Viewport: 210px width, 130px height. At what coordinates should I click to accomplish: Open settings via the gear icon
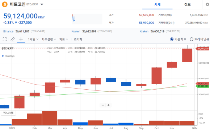point(207,5)
